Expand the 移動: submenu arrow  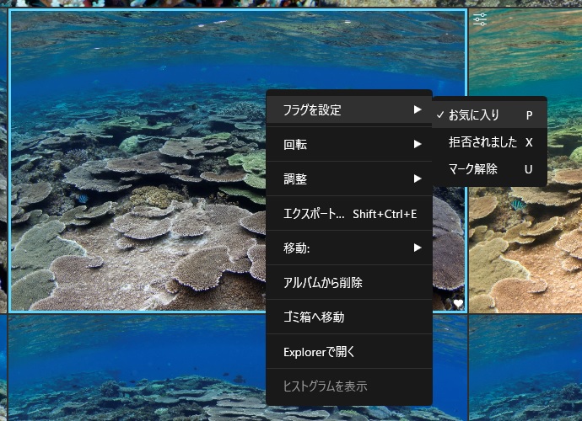pyautogui.click(x=418, y=248)
